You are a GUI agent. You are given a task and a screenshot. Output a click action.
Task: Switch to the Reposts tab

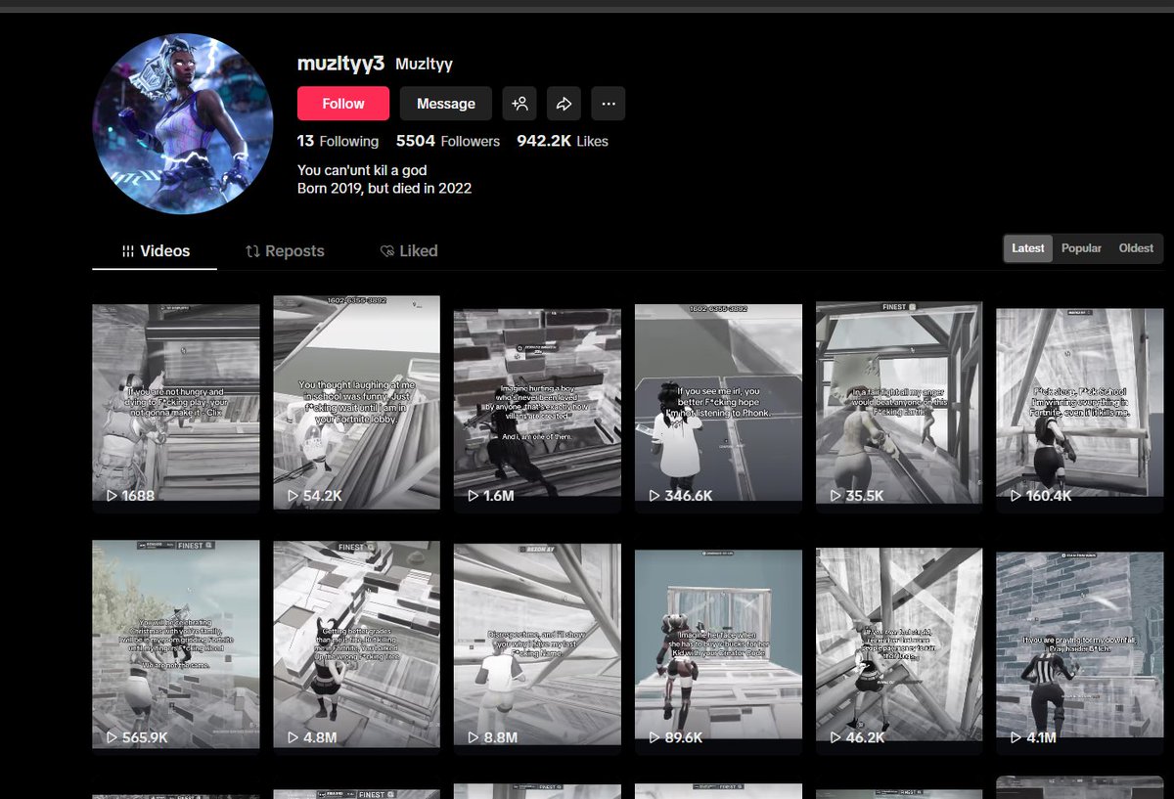coord(285,251)
